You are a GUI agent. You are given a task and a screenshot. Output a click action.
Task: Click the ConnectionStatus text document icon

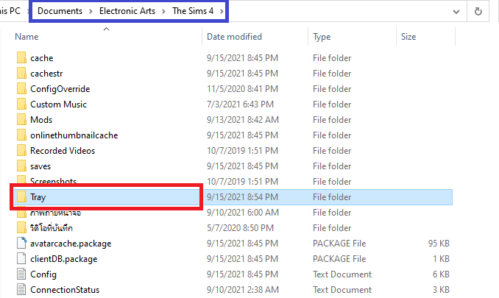click(21, 290)
